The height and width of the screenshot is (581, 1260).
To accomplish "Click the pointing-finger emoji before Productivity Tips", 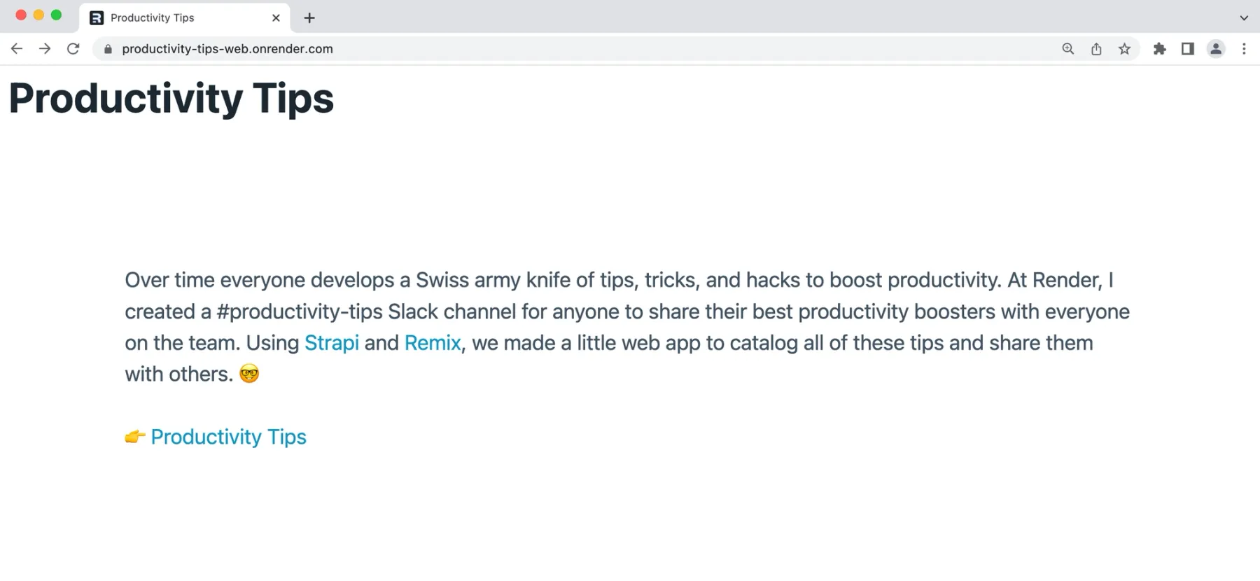I will pos(134,436).
